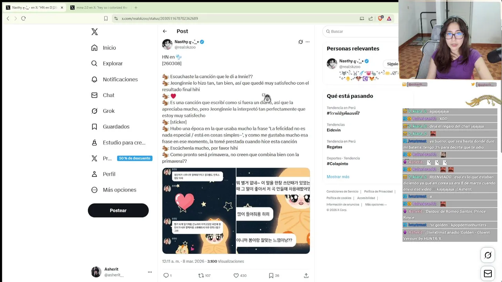
Task: Expand Más opciones menu
Action: coord(114,190)
